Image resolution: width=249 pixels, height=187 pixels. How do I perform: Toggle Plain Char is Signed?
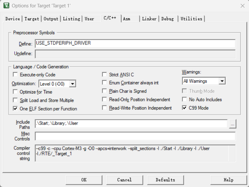pos(104,91)
